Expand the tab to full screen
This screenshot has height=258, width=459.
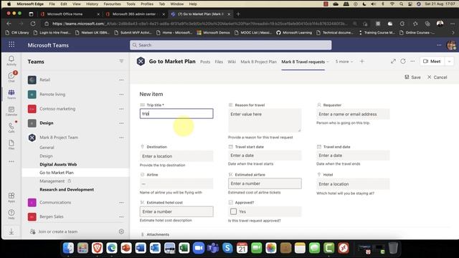[393, 61]
